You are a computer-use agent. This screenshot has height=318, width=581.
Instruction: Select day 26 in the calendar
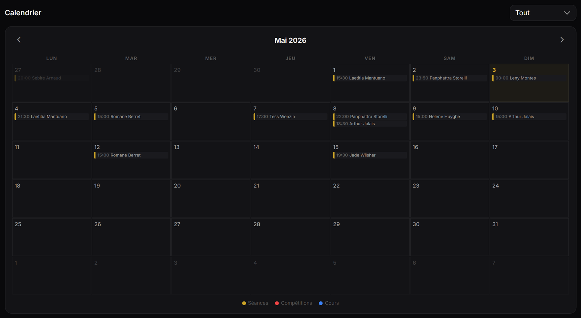pos(131,237)
